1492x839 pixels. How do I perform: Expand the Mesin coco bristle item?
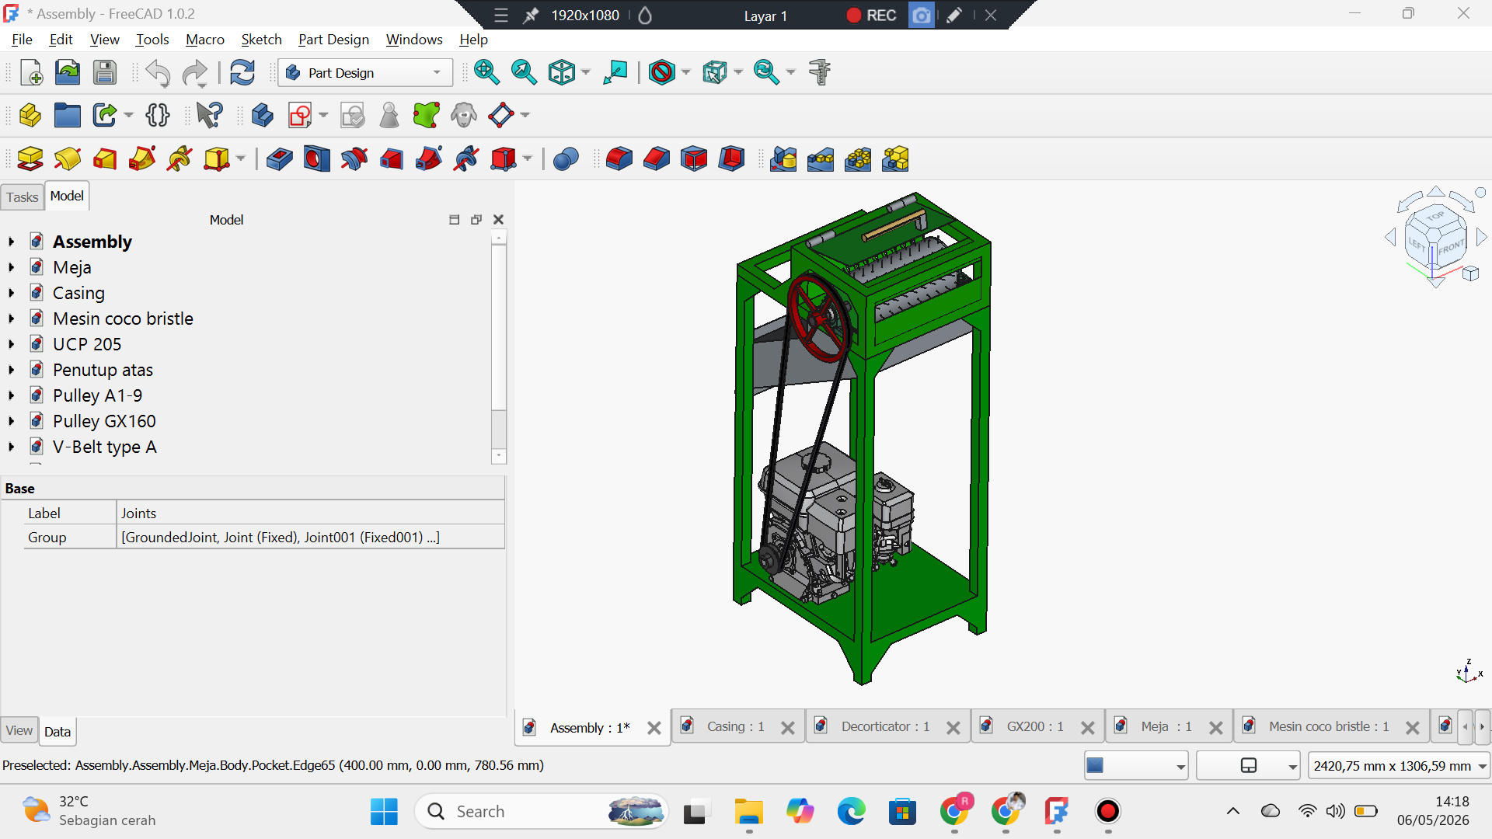pyautogui.click(x=12, y=319)
